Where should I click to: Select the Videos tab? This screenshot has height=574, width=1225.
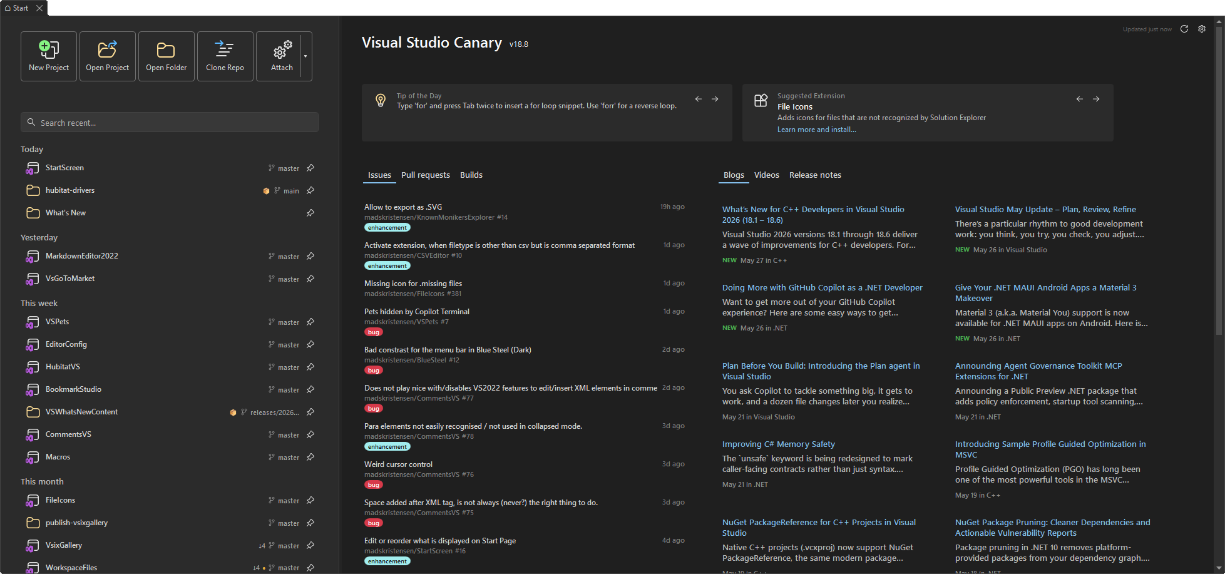767,175
